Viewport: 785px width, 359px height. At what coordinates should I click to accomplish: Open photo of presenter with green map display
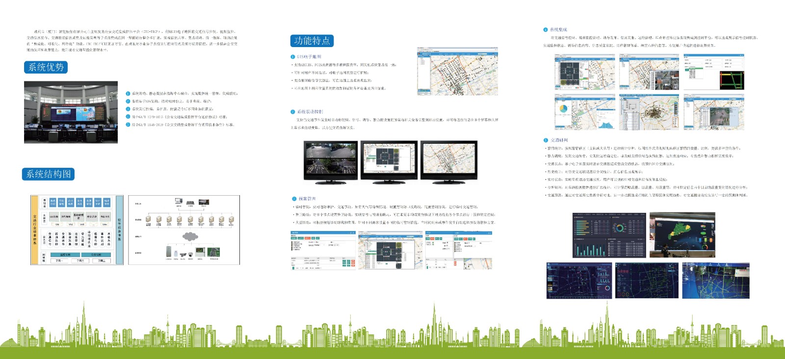pos(682,235)
